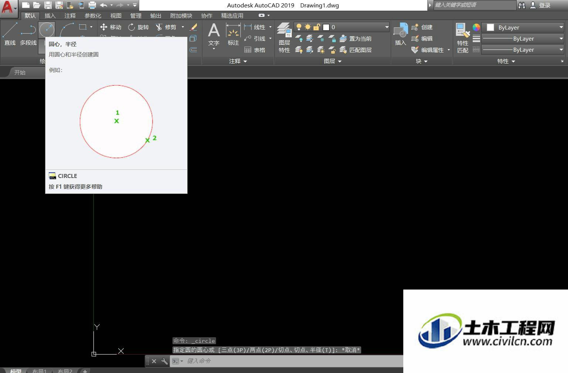The height and width of the screenshot is (373, 568).
Task: Click the layer Freeze snowflake icon
Action: pos(321,38)
